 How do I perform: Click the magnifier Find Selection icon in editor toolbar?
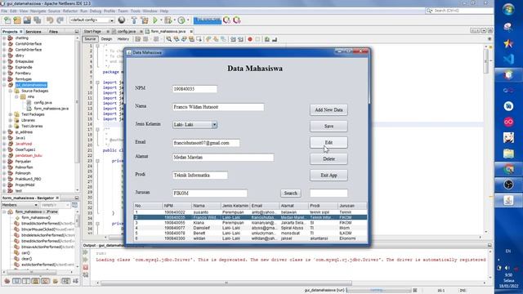(169, 39)
